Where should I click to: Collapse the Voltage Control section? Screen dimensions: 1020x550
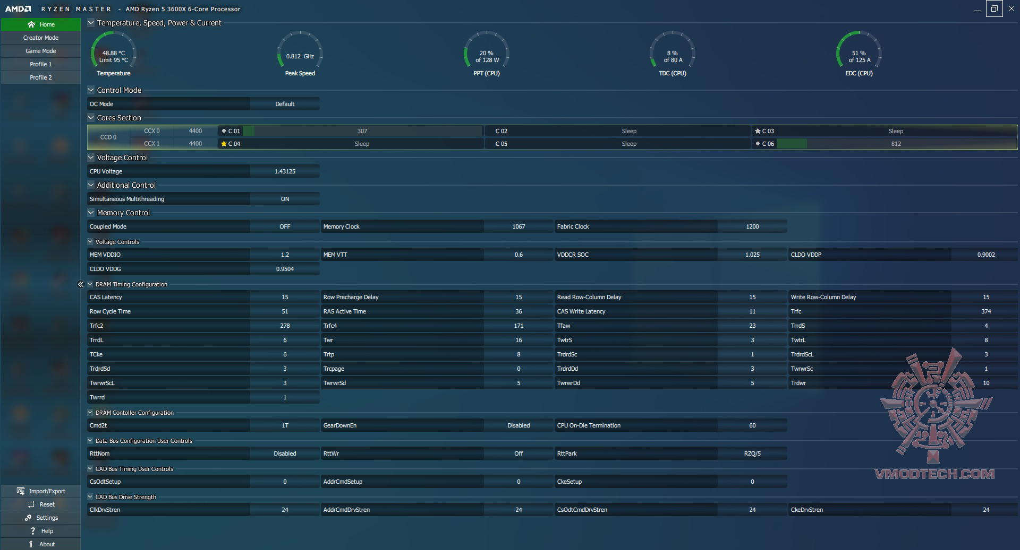[91, 158]
